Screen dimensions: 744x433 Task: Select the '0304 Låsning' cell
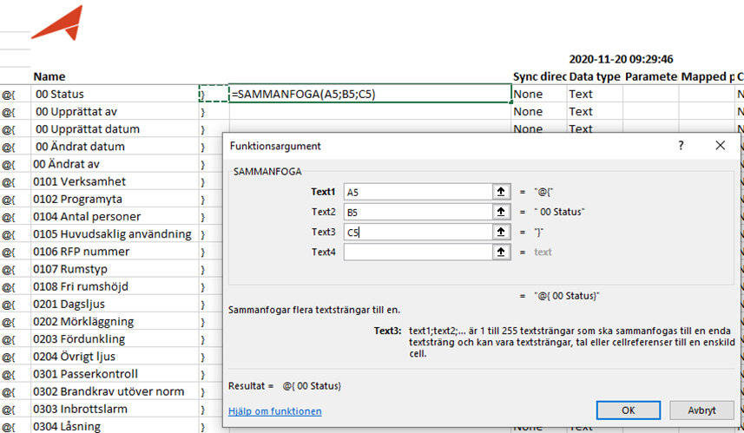click(x=115, y=426)
